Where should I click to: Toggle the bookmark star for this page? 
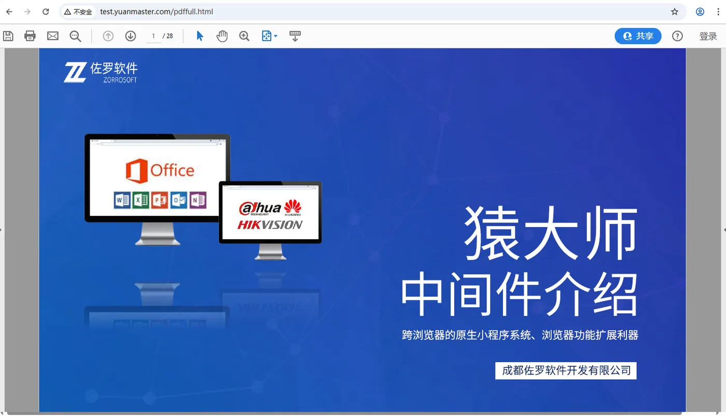(675, 11)
